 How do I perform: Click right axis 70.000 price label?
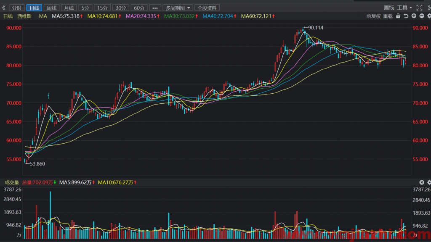[x=420, y=103]
